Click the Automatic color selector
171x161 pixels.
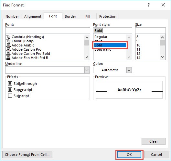110,70
